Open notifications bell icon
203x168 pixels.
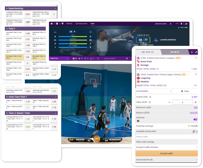(181, 24)
